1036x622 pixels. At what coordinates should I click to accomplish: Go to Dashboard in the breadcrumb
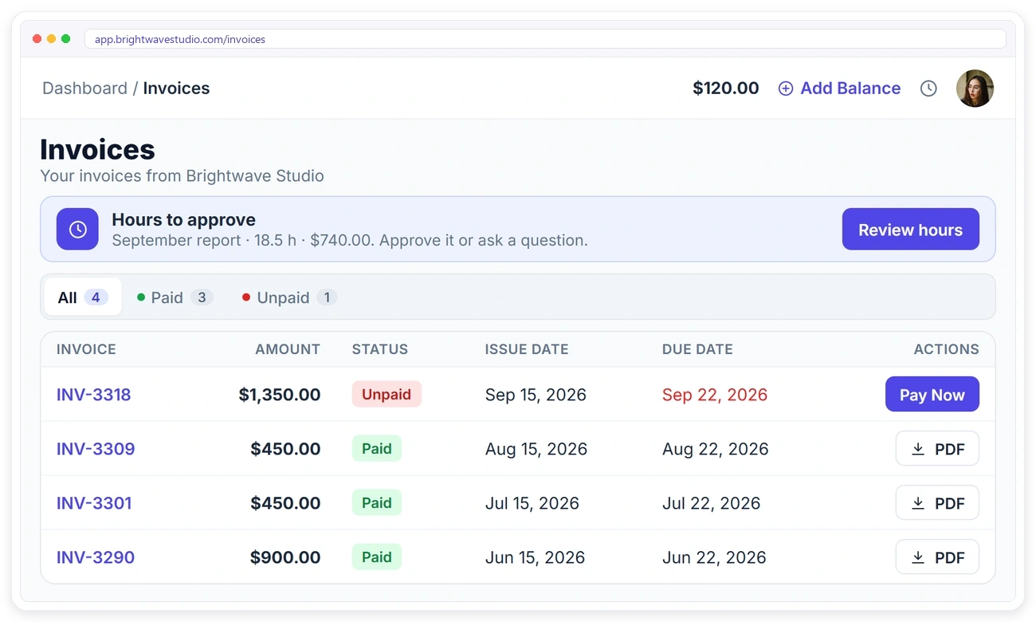pos(84,89)
